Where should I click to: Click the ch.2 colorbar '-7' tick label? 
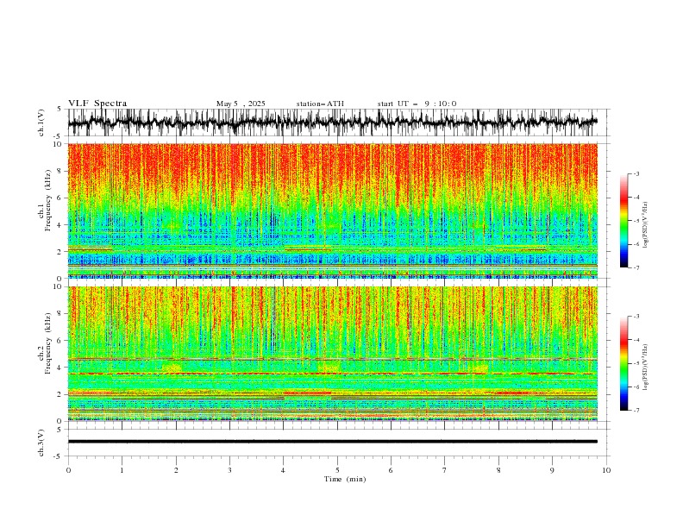pyautogui.click(x=636, y=411)
